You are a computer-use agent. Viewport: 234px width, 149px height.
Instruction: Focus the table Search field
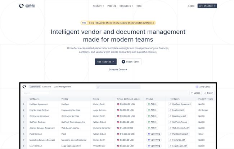36,93
